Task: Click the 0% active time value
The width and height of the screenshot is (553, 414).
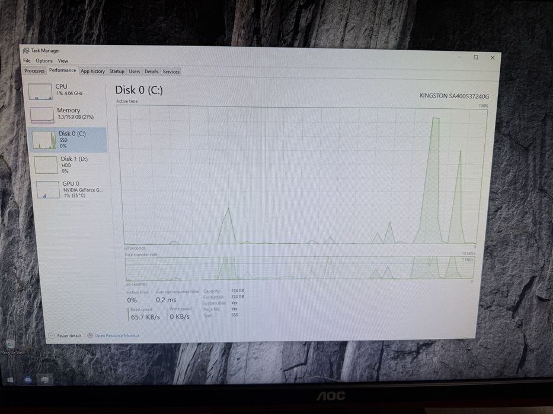Action: [132, 300]
